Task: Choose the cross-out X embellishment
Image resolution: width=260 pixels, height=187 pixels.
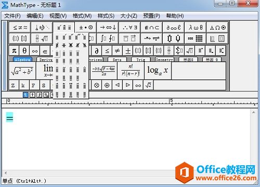Action: tap(71, 45)
